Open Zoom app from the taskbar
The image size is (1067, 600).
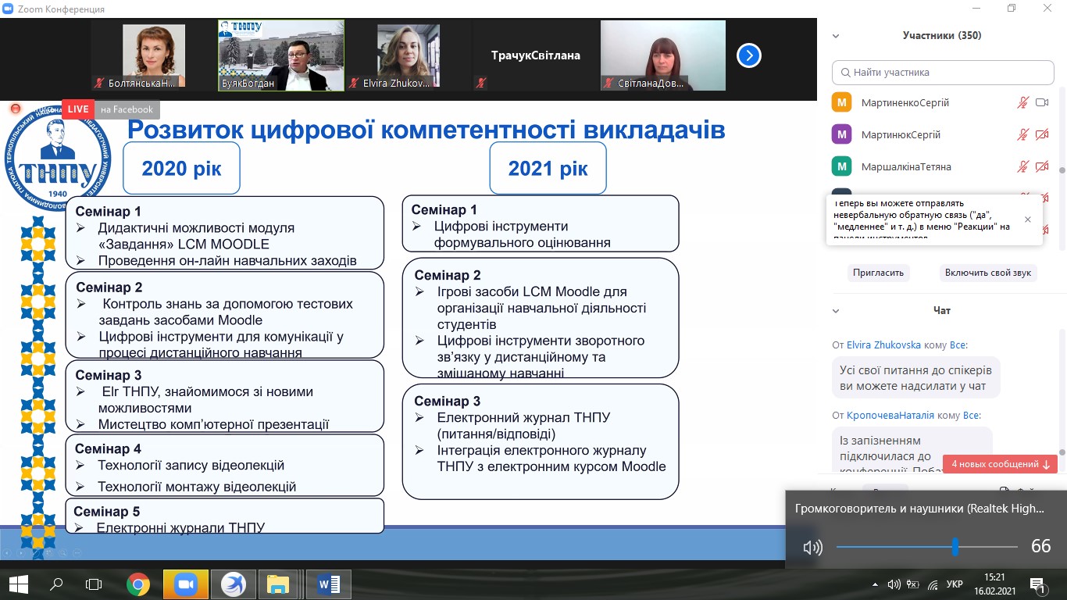point(185,584)
